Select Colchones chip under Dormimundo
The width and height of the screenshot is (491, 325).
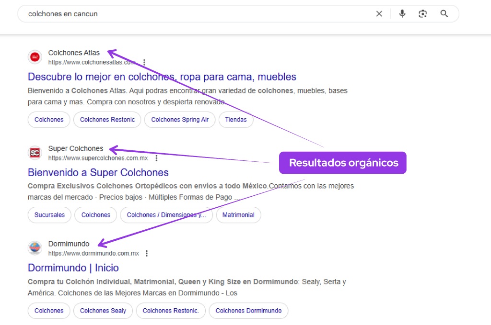point(49,311)
